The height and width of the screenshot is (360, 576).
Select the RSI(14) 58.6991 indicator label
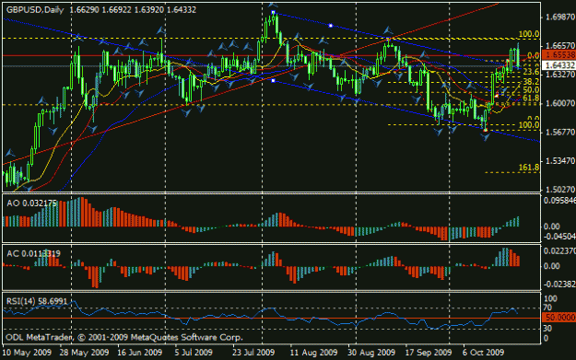click(37, 301)
